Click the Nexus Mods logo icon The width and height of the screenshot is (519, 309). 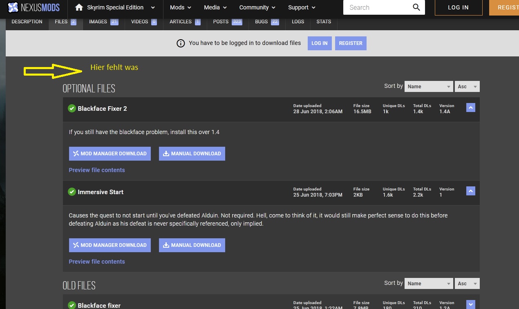tap(13, 7)
